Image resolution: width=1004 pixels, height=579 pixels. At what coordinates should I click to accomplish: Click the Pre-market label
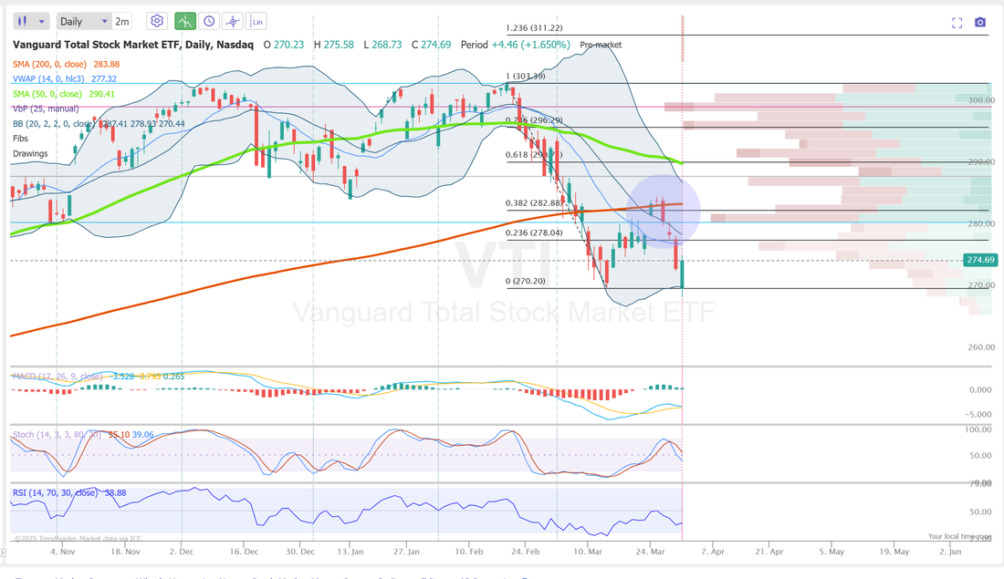click(601, 45)
